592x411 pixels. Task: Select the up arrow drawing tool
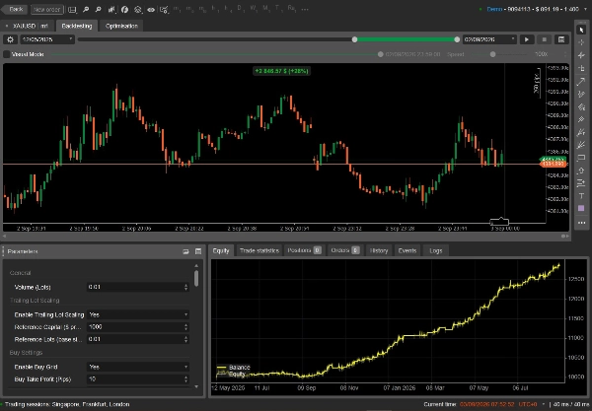pyautogui.click(x=581, y=171)
